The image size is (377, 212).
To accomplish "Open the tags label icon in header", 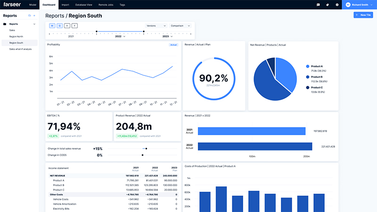I will pyautogui.click(x=328, y=5).
